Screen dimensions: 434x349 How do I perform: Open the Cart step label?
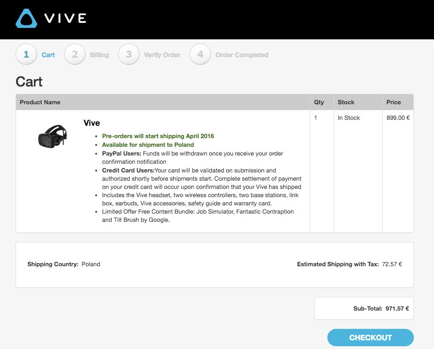tap(48, 55)
